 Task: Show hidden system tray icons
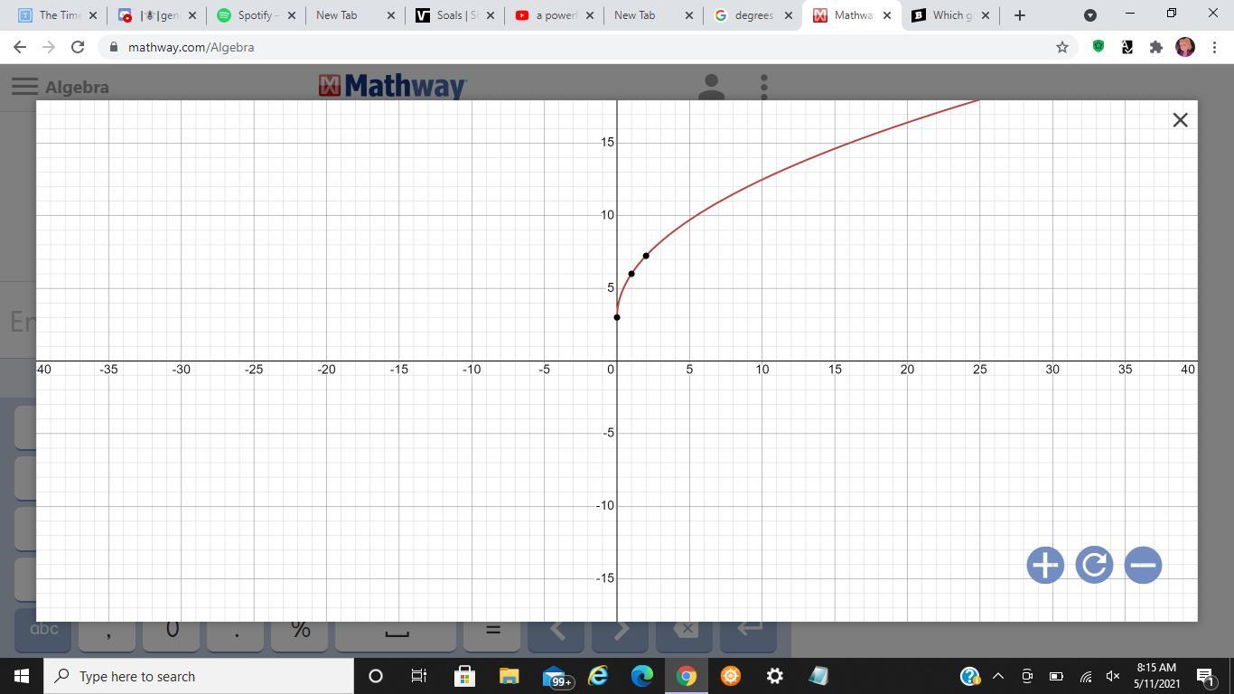(x=998, y=676)
